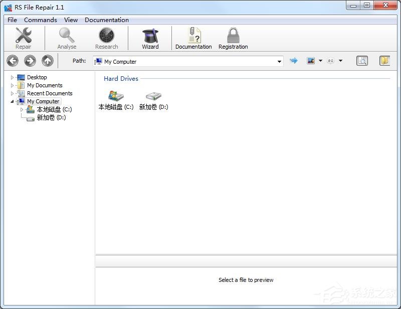The height and width of the screenshot is (309, 401).
Task: Launch the Research radar tool
Action: click(106, 38)
